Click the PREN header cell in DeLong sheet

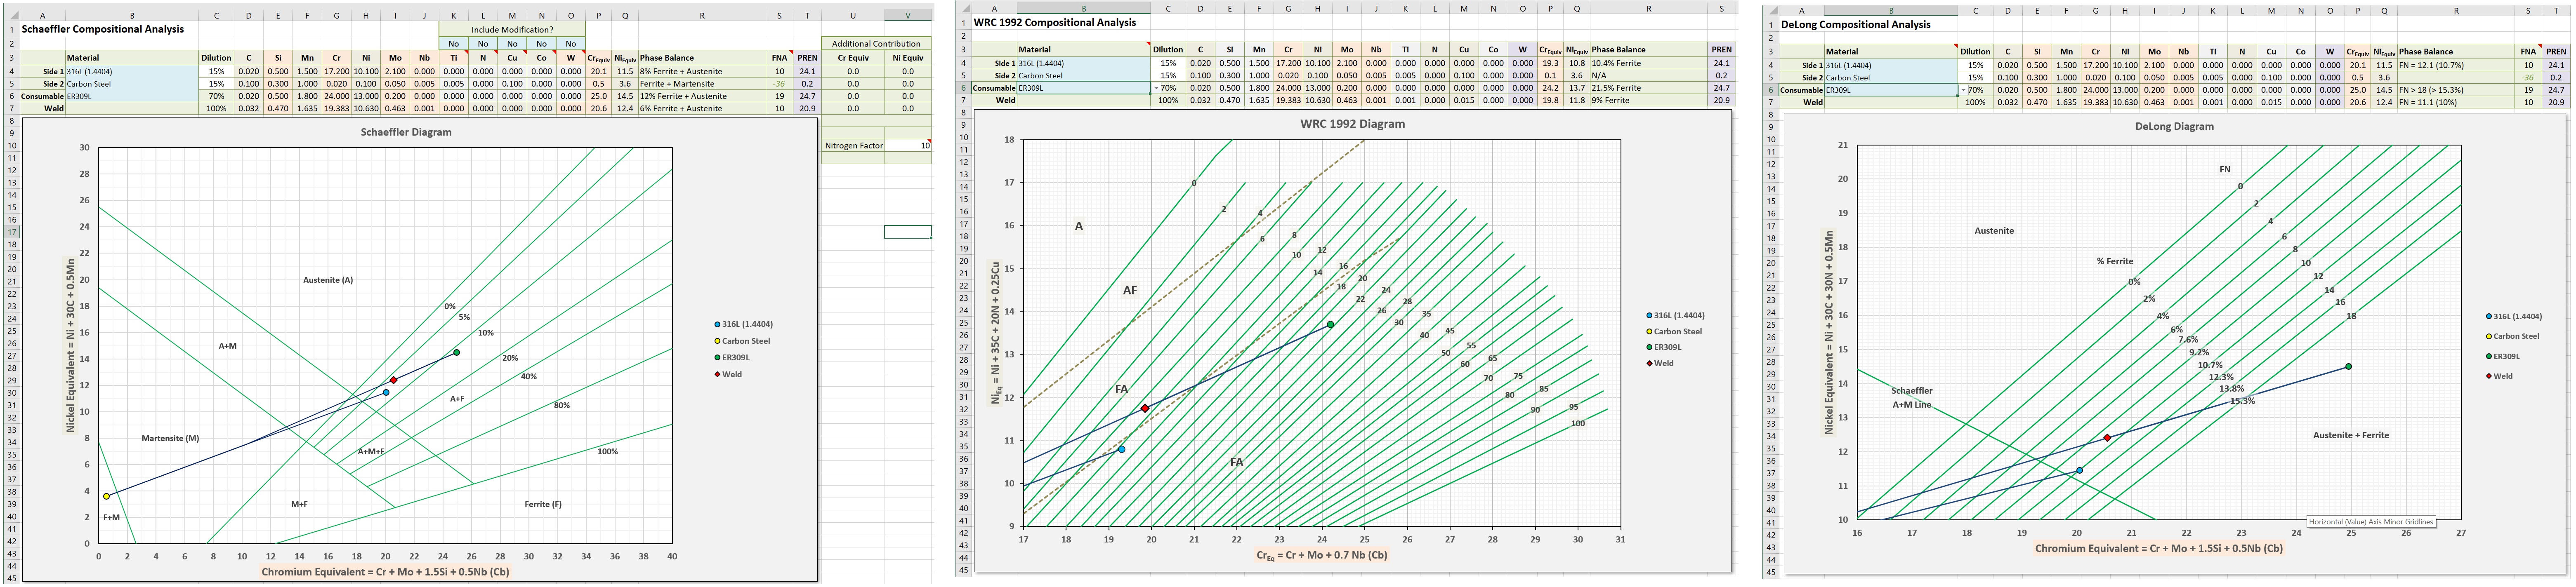pos(2556,51)
